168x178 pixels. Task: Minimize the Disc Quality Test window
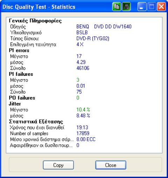[142, 7]
